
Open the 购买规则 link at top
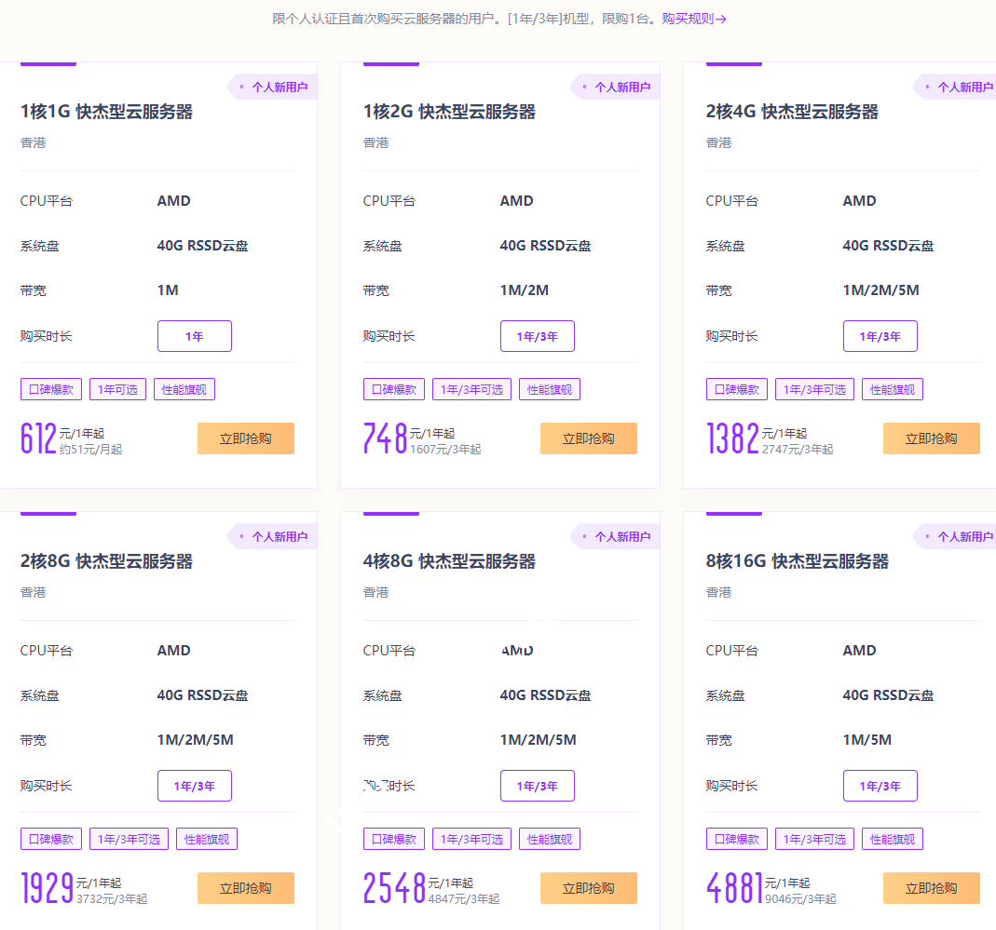tap(693, 19)
